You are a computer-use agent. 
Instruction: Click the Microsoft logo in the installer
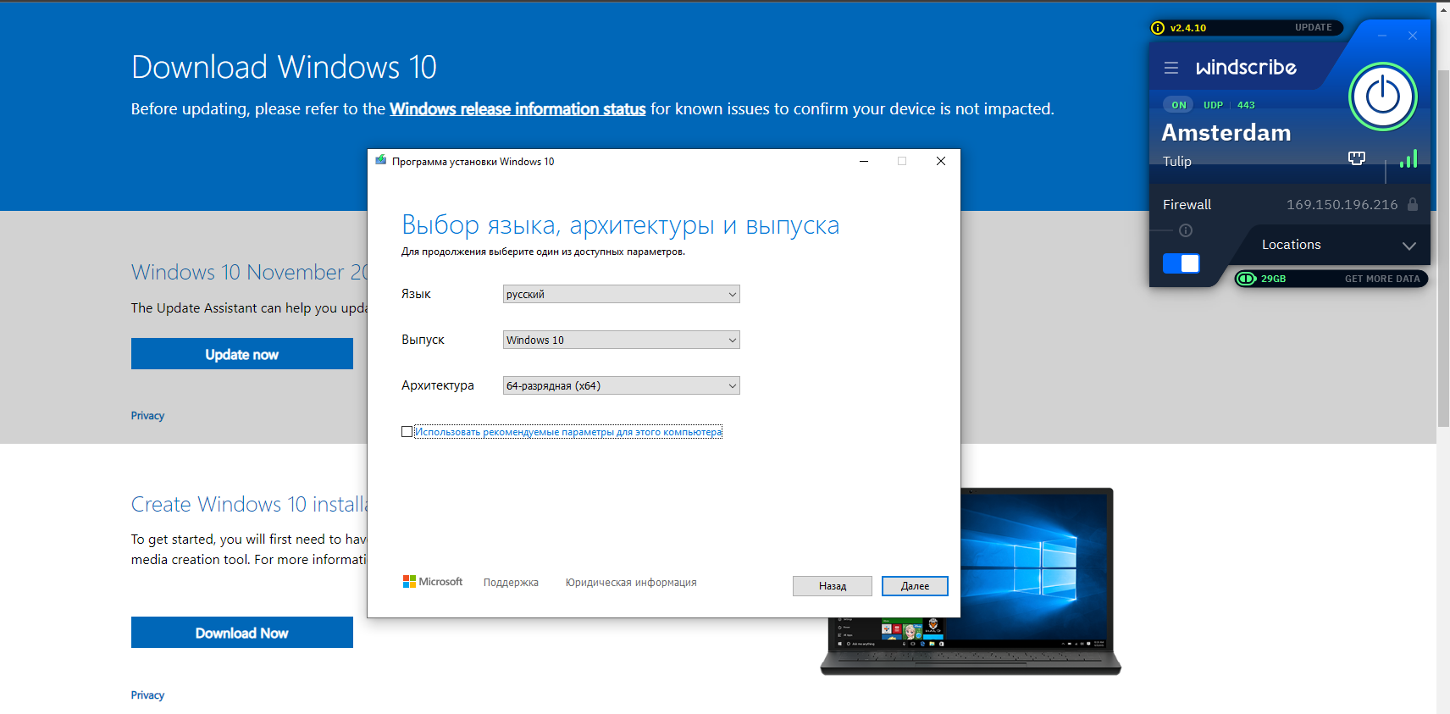point(433,582)
